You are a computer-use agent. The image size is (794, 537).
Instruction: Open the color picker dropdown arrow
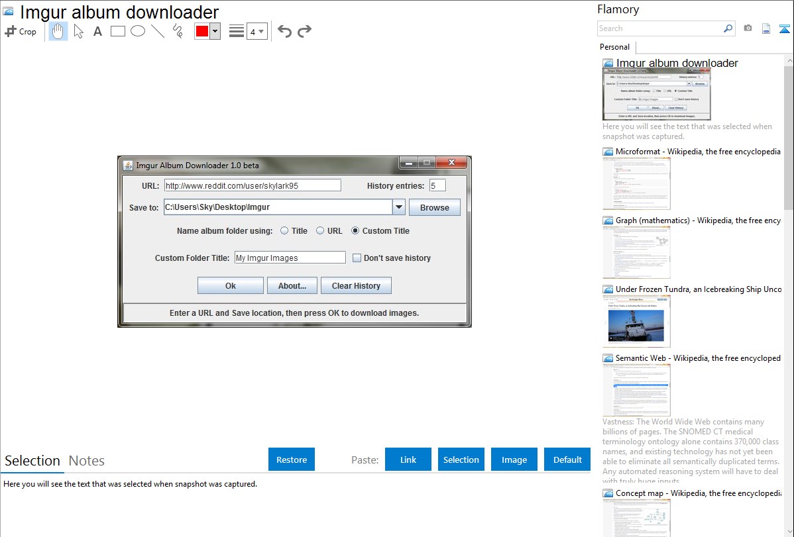pyautogui.click(x=215, y=31)
